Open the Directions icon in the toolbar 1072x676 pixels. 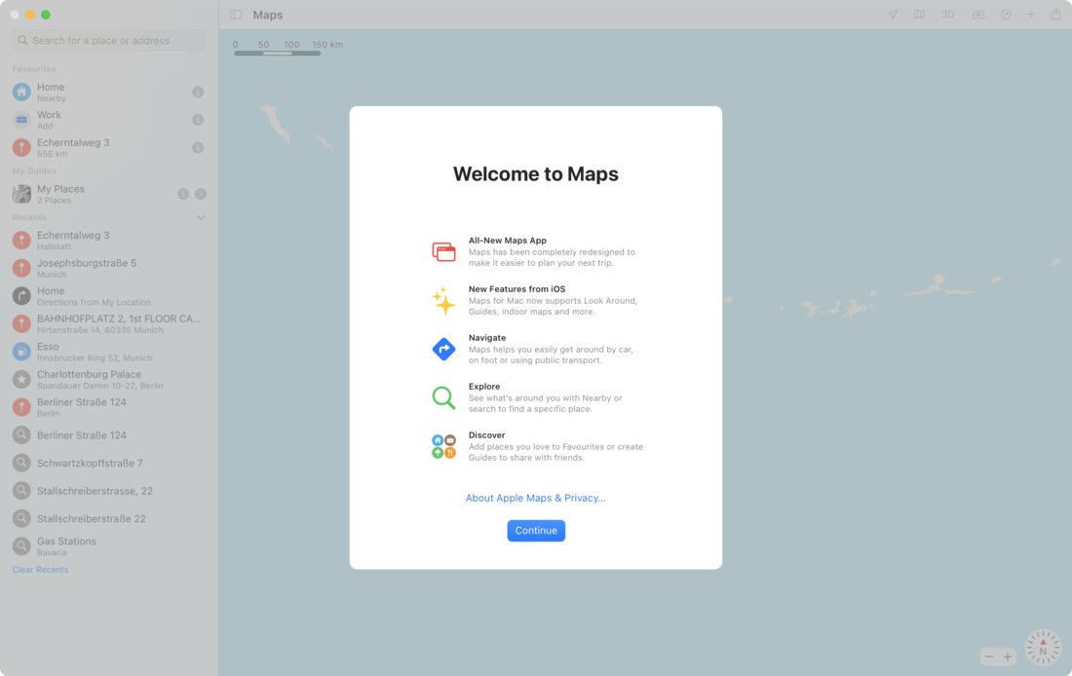pos(1006,15)
